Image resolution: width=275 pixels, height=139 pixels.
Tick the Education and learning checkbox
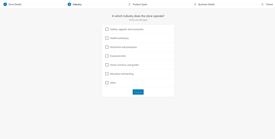tap(107, 74)
